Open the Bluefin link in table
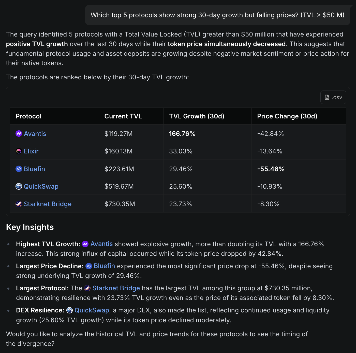 pyautogui.click(x=35, y=169)
